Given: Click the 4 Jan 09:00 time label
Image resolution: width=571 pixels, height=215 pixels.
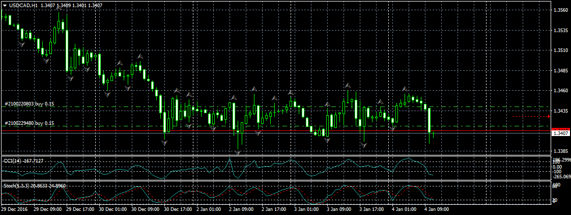Looking at the screenshot, I should 437,209.
